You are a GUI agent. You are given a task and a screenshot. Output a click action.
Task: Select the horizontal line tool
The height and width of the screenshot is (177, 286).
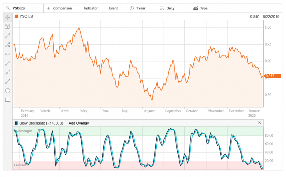pos(7,54)
